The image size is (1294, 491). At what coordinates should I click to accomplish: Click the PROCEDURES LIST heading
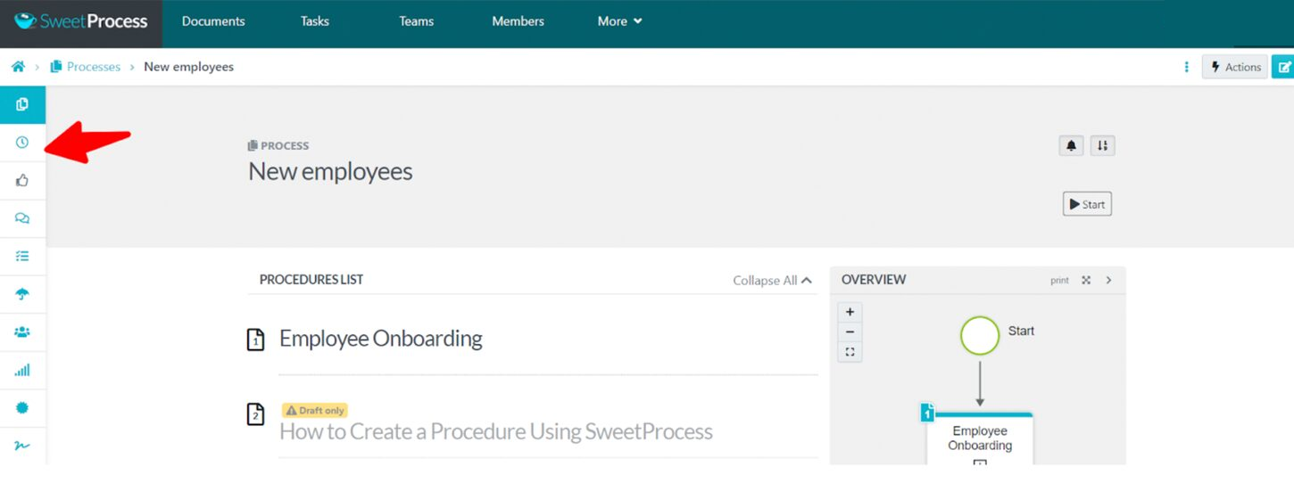click(x=311, y=280)
